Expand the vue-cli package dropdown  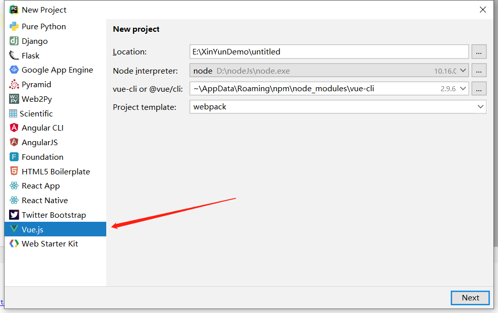coord(463,89)
